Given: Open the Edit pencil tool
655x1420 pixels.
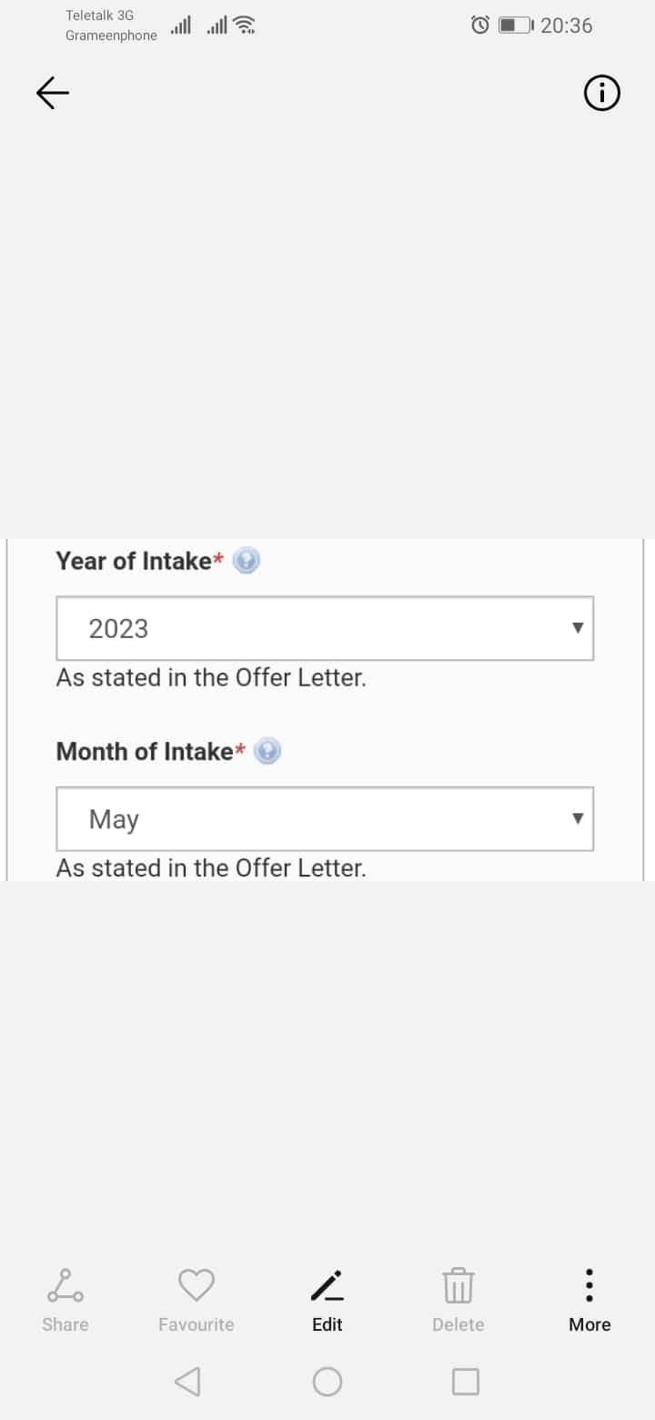Looking at the screenshot, I should click(327, 1299).
